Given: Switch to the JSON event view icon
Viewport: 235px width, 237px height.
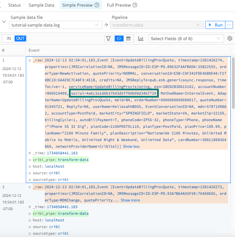Looking at the screenshot, I should pos(118,39).
